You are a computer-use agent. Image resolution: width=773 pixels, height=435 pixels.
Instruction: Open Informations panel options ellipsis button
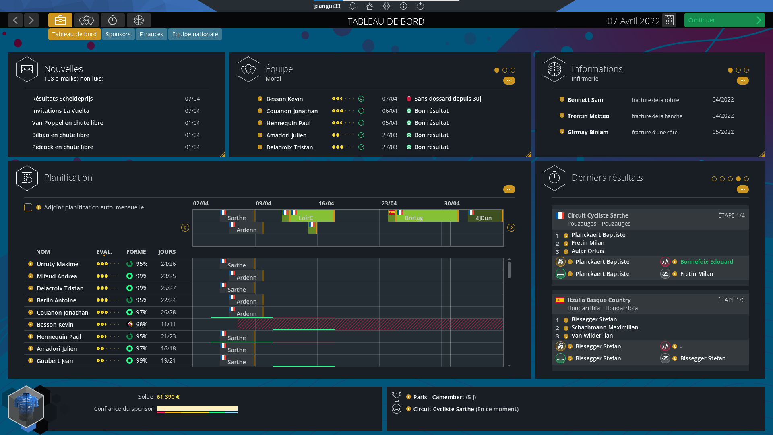click(x=743, y=81)
